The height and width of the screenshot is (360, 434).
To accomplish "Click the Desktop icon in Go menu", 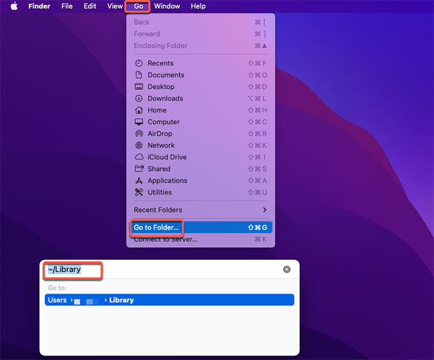I will click(139, 87).
